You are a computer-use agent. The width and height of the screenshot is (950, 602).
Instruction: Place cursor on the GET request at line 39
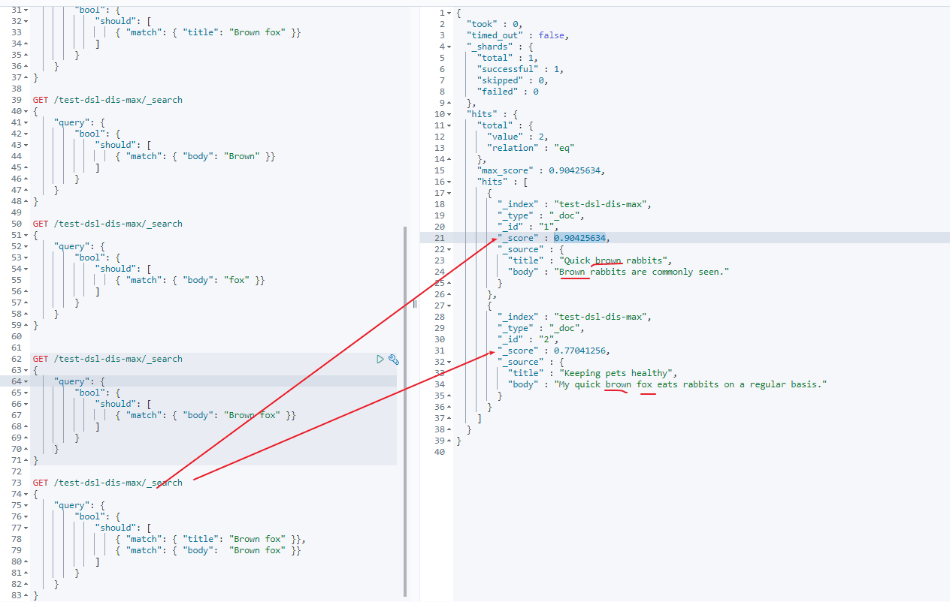(107, 100)
